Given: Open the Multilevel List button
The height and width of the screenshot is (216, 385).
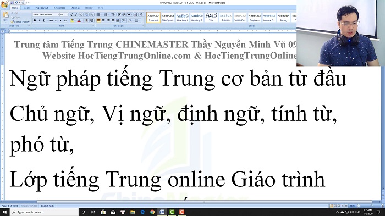Looking at the screenshot, I should (x=113, y=15).
